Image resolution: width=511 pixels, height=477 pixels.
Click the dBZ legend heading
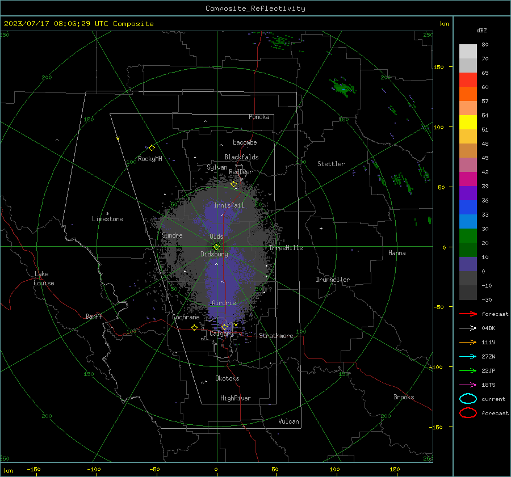(481, 30)
